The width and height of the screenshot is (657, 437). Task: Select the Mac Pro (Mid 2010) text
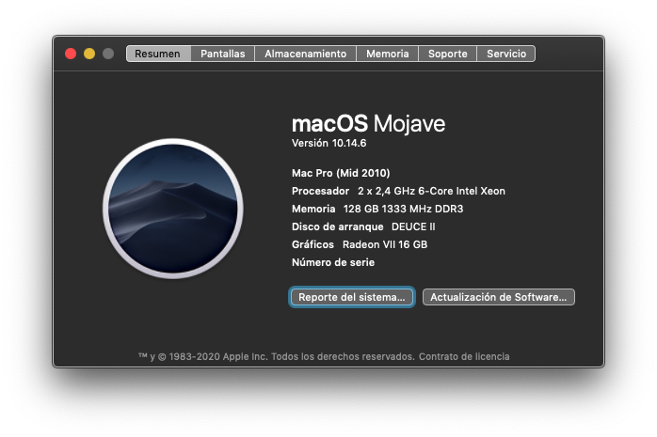pyautogui.click(x=341, y=173)
